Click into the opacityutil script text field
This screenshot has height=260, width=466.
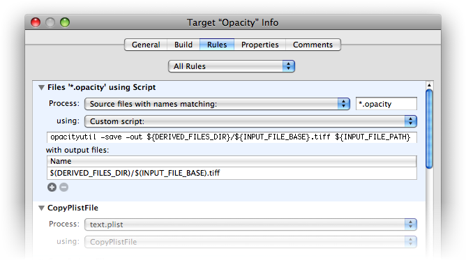232,137
